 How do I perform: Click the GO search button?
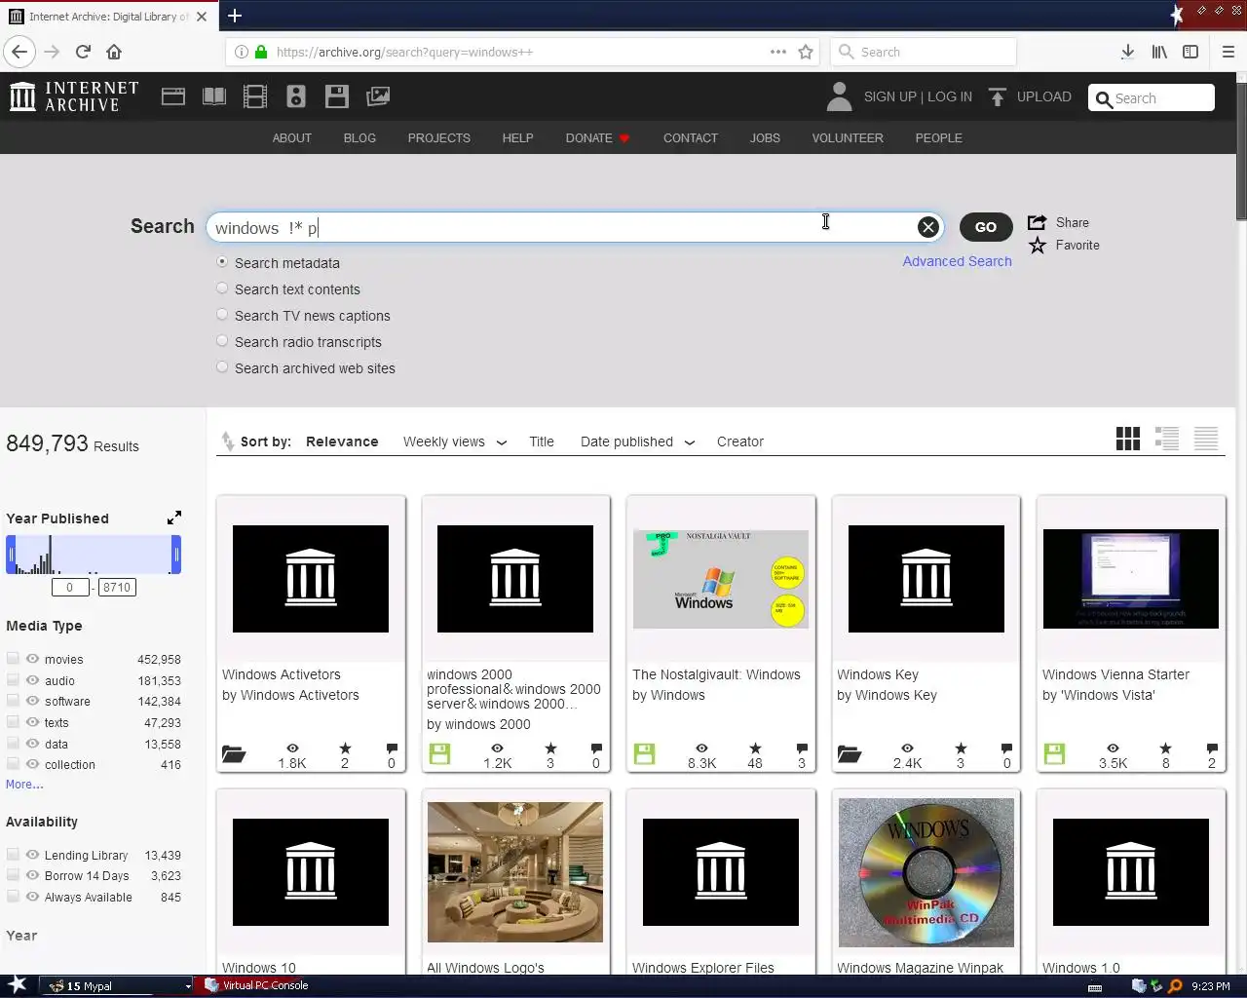[x=986, y=227]
